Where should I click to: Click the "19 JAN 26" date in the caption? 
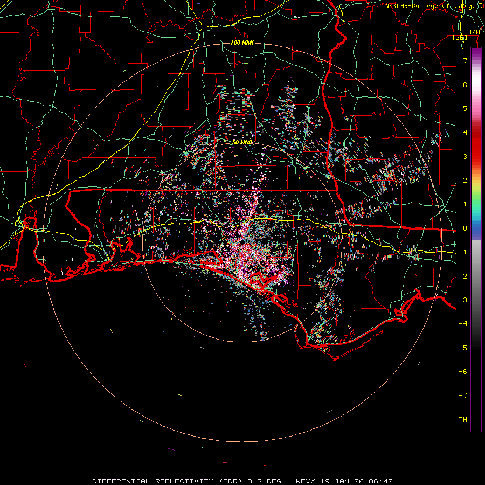(342, 481)
